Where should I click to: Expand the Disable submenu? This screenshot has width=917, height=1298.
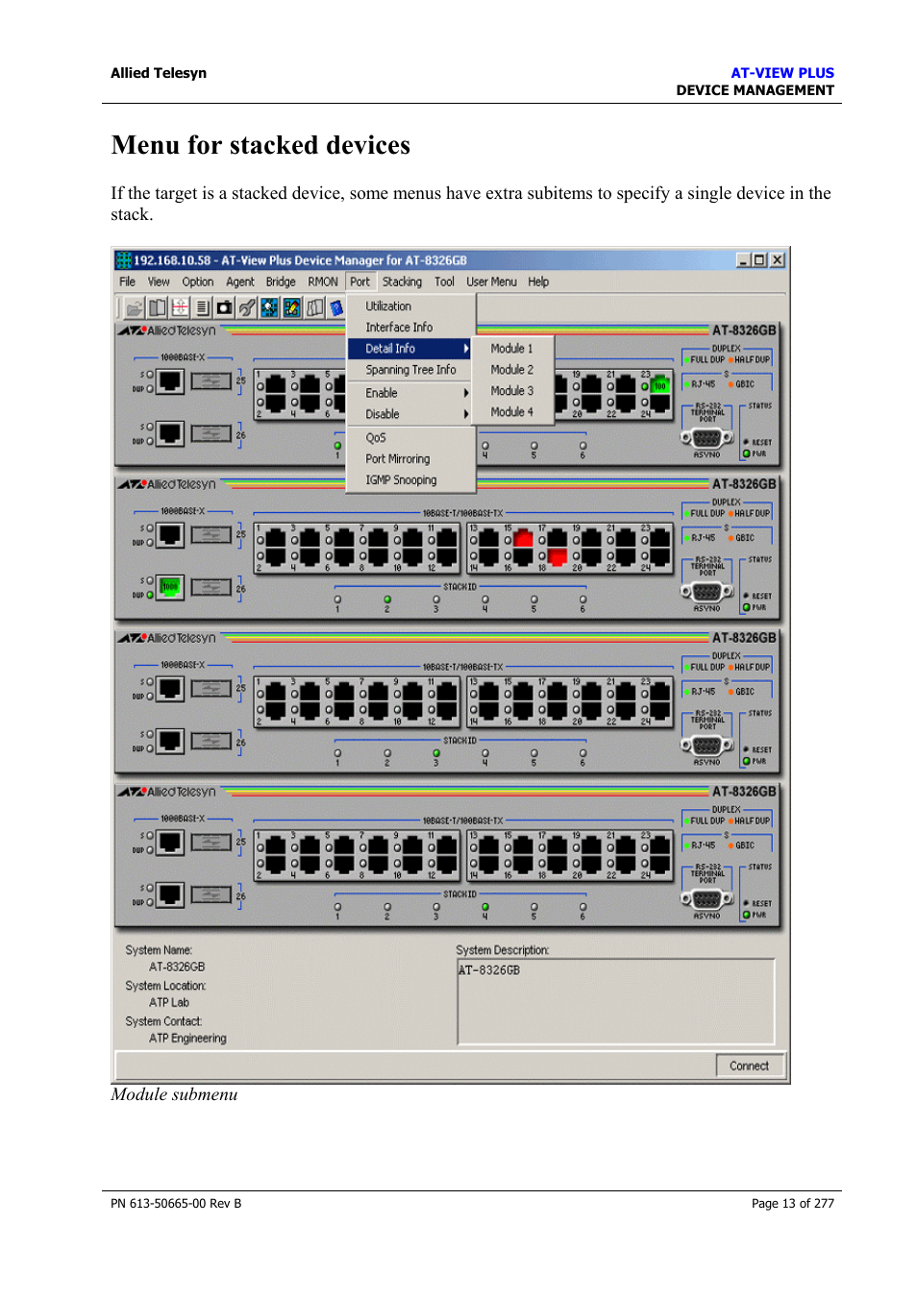click(x=410, y=413)
